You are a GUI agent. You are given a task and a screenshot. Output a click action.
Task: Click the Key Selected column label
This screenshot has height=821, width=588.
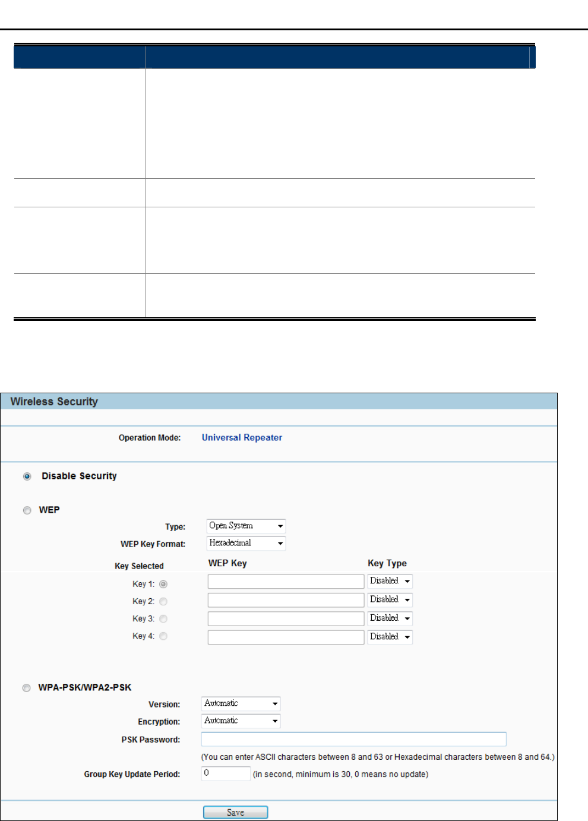click(x=139, y=566)
